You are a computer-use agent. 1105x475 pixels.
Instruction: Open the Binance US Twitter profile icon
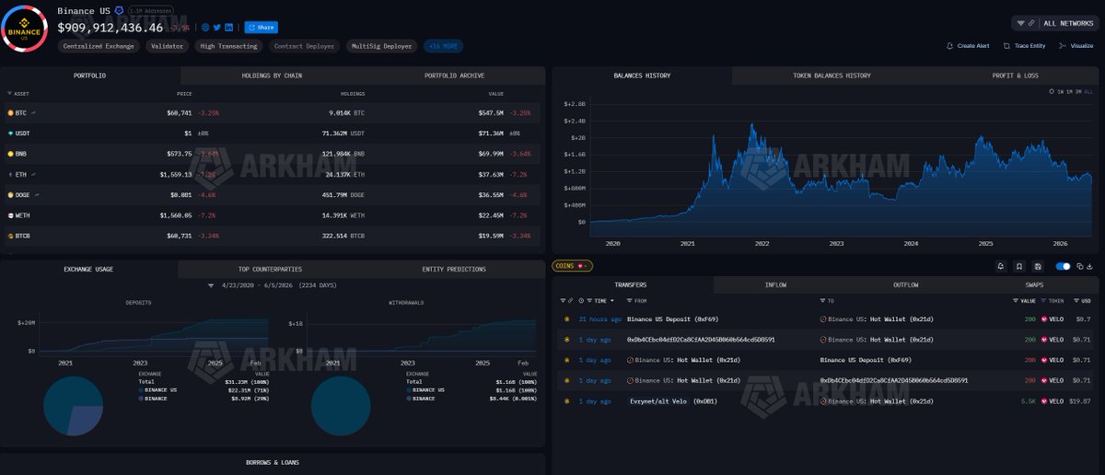217,28
